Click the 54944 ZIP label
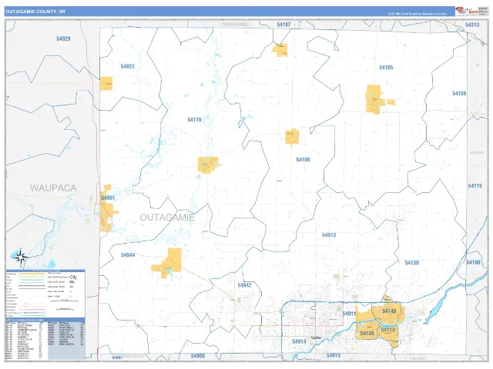The image size is (493, 369). point(128,255)
